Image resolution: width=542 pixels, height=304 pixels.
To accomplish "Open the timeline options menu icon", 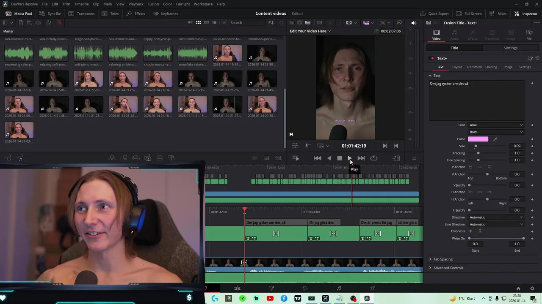I will (x=414, y=158).
